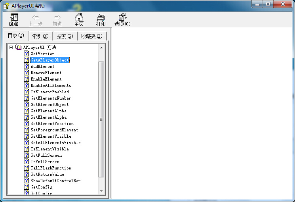Click the topic icon beside GetAPlayerObject
The width and height of the screenshot is (295, 202).
tap(27, 60)
